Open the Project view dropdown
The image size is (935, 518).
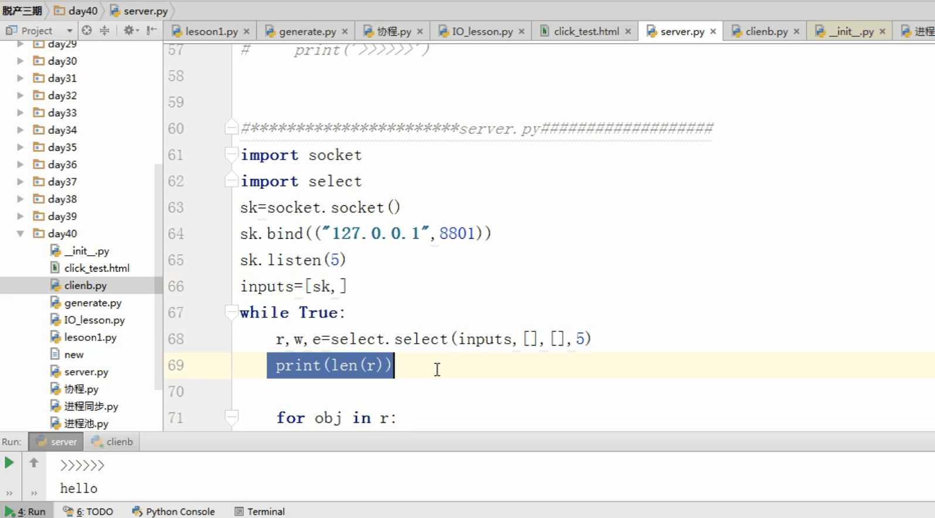click(69, 31)
